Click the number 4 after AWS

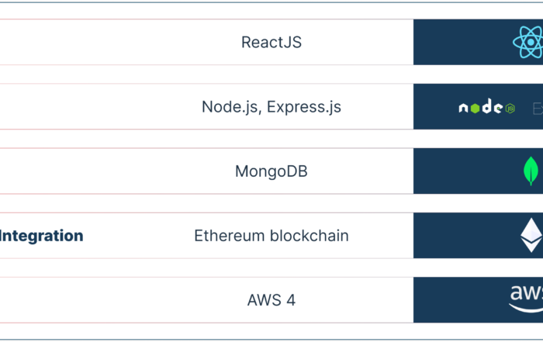(x=291, y=300)
